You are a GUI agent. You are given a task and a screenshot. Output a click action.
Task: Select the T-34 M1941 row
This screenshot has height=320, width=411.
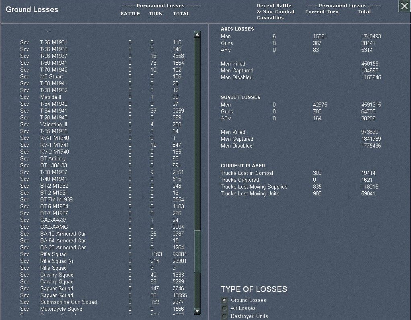tap(53, 111)
